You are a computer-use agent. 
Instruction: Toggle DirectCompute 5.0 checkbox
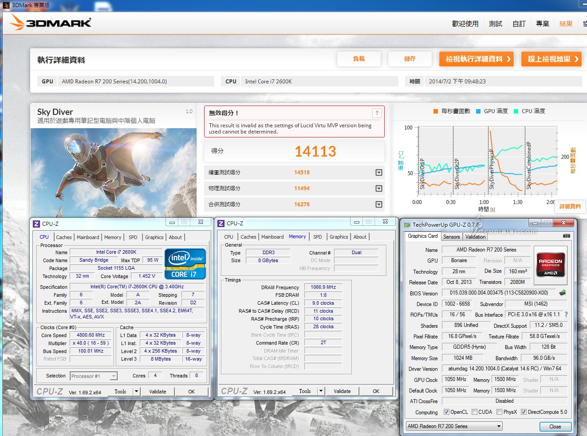(x=524, y=412)
